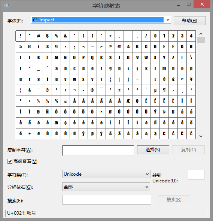Select the digit 4 character cell
Screen dimensions: 213x221
(x=191, y=36)
